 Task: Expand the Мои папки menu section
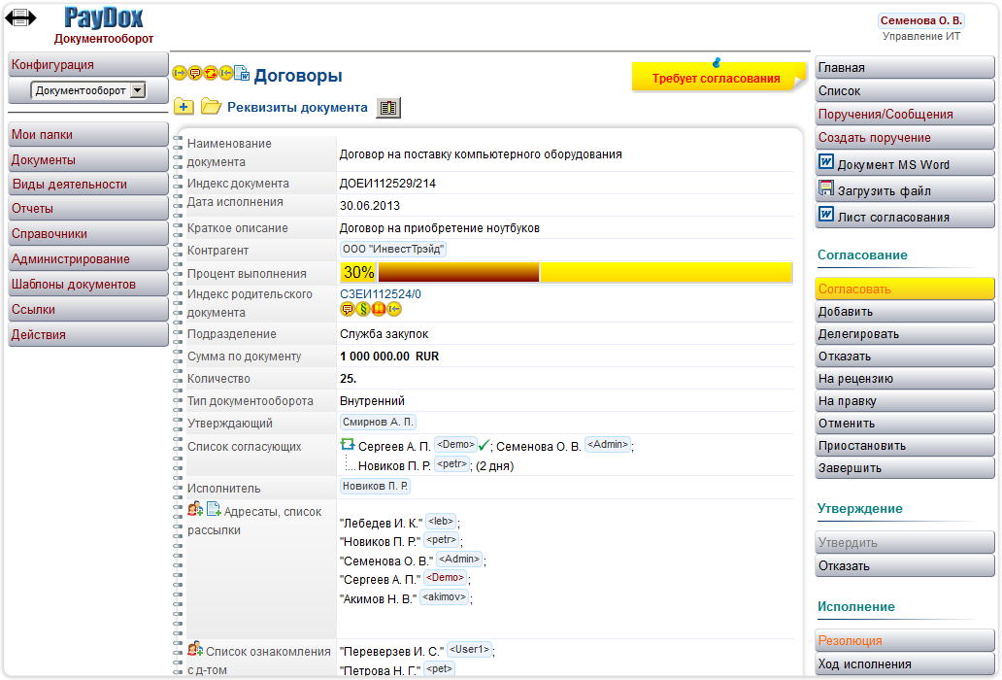point(87,135)
